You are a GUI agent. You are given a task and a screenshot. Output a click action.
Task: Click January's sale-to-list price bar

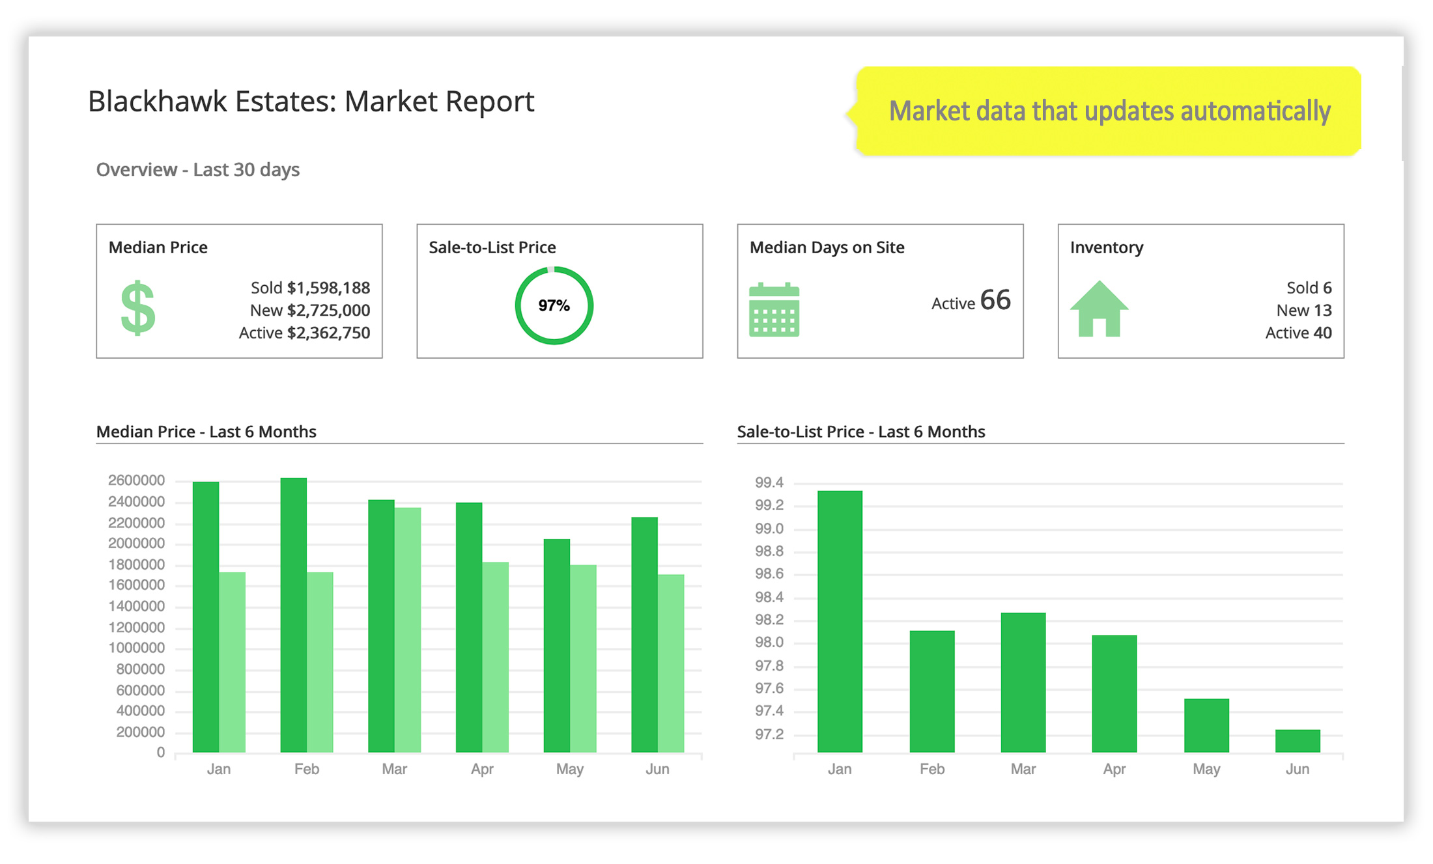[x=840, y=621]
